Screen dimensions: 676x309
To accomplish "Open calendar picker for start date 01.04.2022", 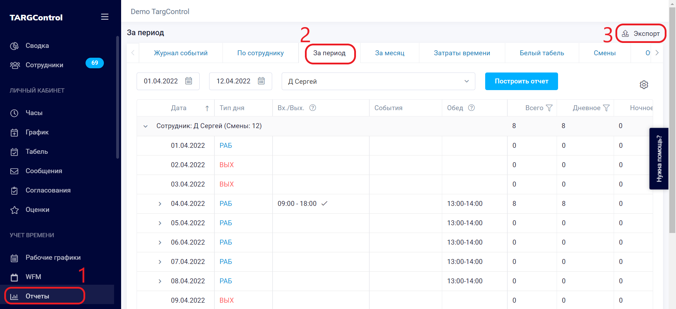I will click(x=189, y=81).
